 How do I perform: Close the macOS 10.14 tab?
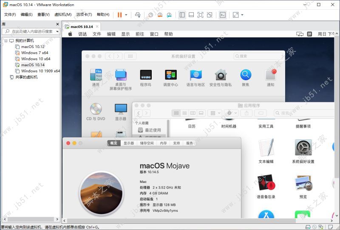[97, 26]
